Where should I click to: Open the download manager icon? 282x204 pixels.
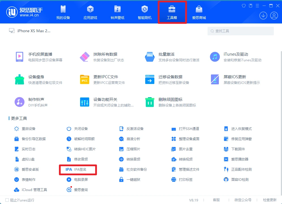pyautogui.click(x=263, y=16)
